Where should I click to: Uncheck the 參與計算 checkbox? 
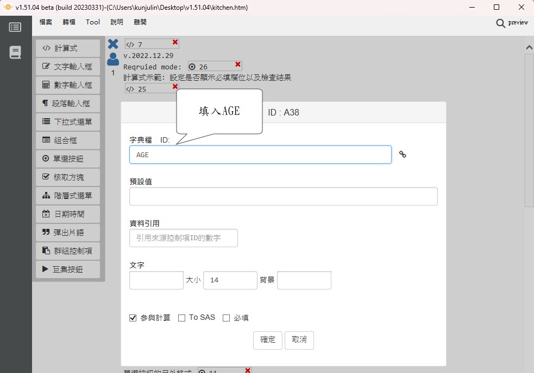[x=133, y=318]
